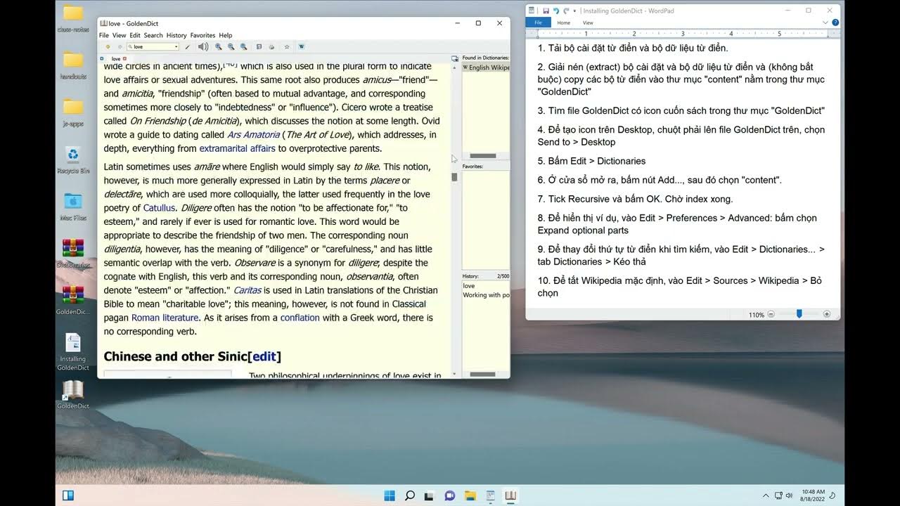This screenshot has width=900, height=506.
Task: Follow the 'conflation' link
Action: (300, 318)
